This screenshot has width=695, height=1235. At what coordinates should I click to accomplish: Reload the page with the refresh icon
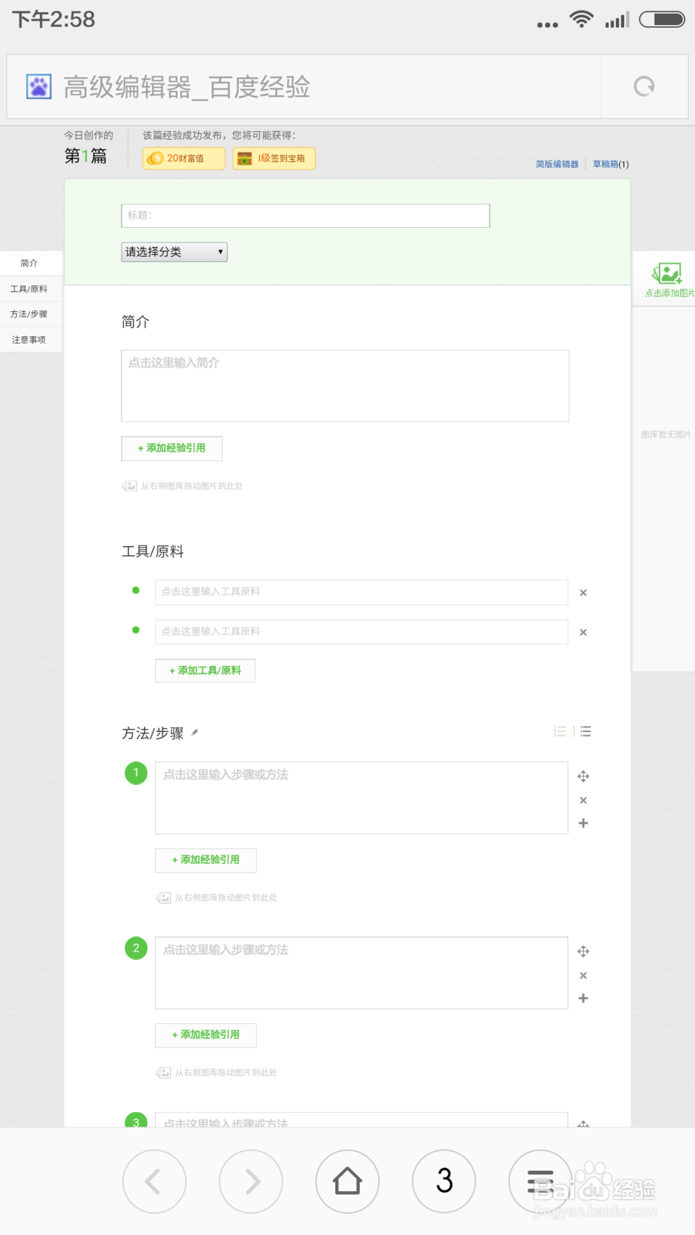644,86
